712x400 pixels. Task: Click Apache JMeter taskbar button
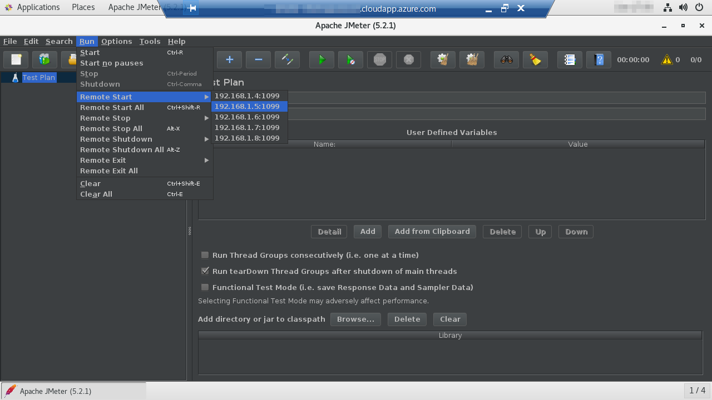[x=73, y=391]
